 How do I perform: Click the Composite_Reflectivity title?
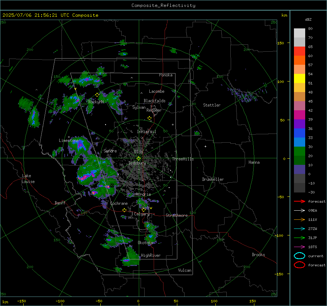[x=163, y=5]
